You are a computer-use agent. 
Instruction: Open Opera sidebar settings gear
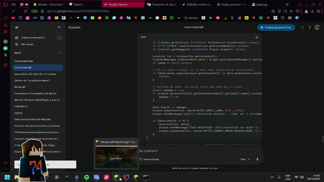(x=5, y=65)
